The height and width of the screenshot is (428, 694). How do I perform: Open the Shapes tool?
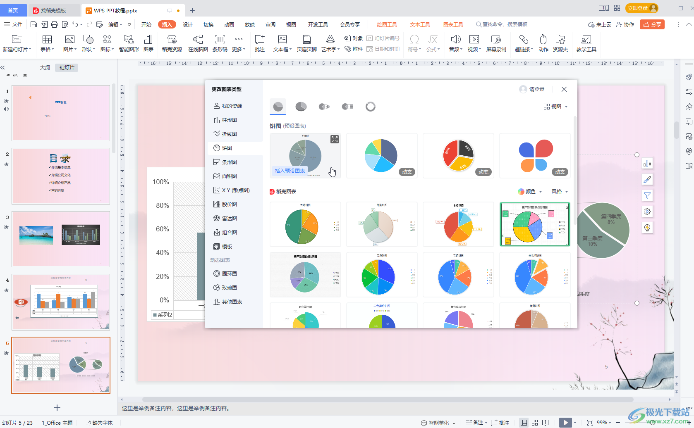pyautogui.click(x=88, y=43)
